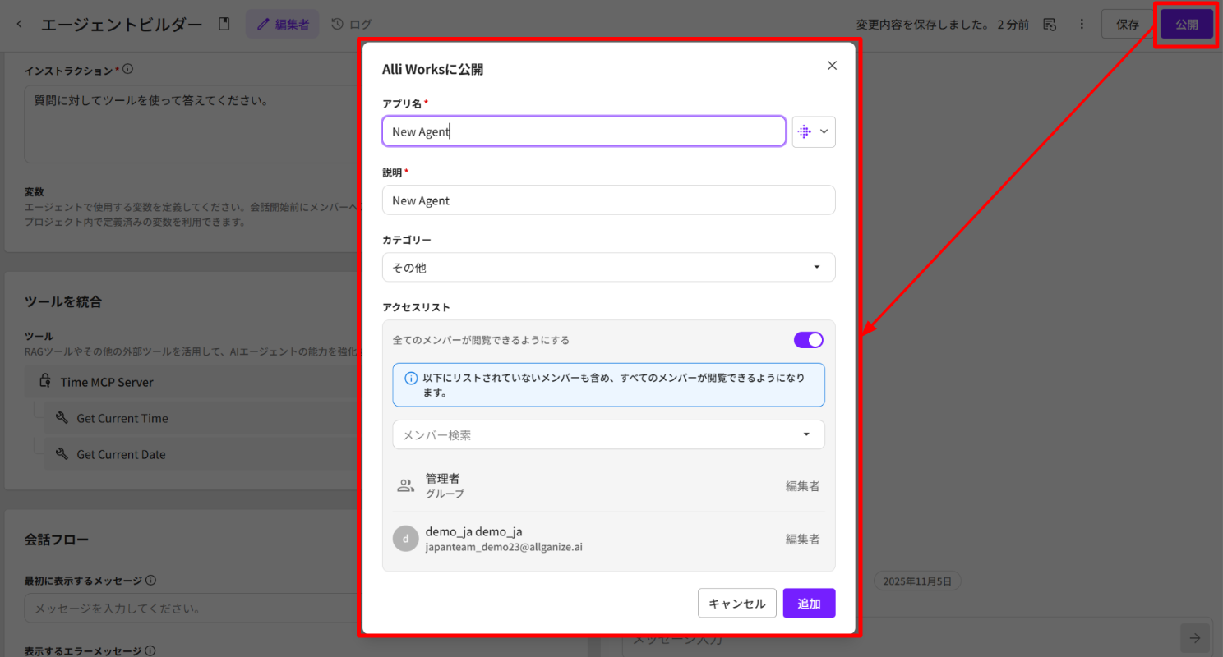The image size is (1223, 657).
Task: Click the info icon beside インストラクション
Action: tap(128, 70)
